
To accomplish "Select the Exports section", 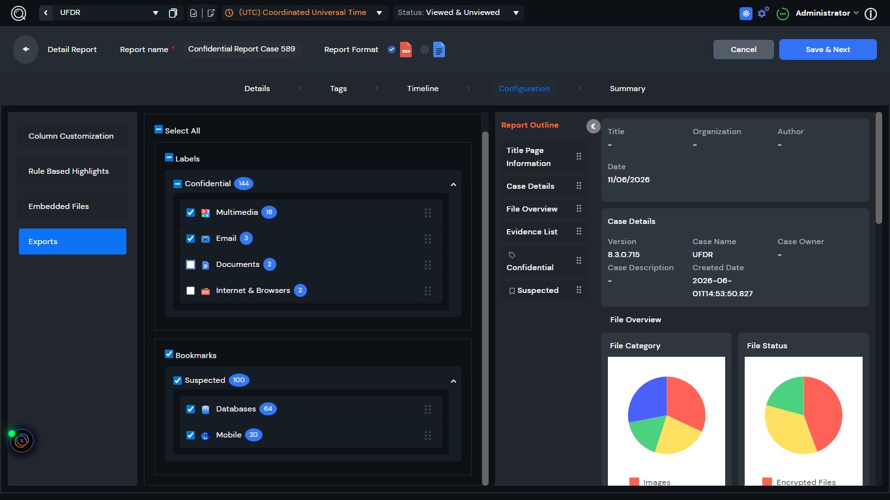I will coord(72,242).
